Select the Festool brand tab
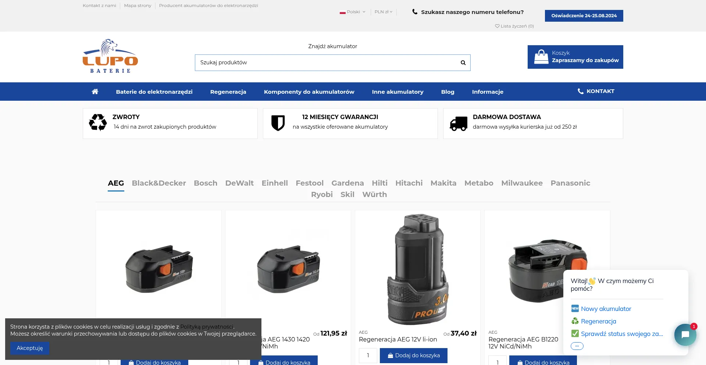This screenshot has width=706, height=365. 310,183
